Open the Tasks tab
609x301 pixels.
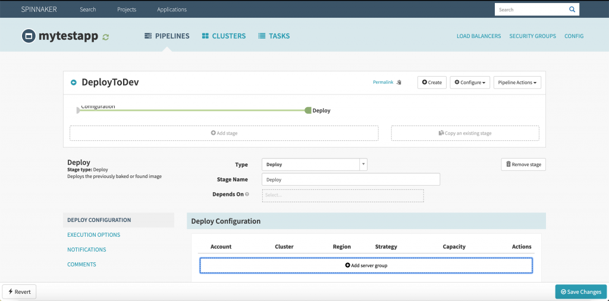(274, 36)
